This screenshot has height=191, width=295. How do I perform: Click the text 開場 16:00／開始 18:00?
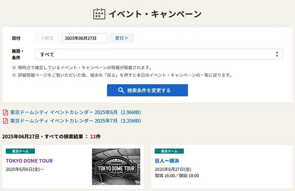click(x=177, y=176)
